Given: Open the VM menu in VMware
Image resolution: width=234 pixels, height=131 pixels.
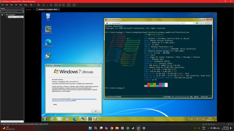Looking at the screenshot, I should 16,5.
